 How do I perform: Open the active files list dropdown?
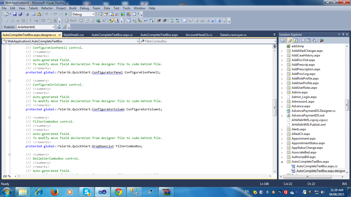pyautogui.click(x=274, y=35)
